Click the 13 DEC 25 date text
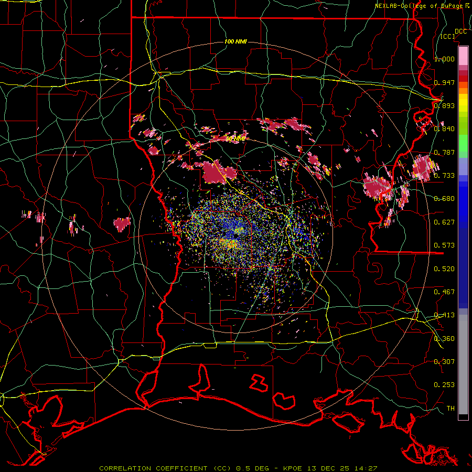The image size is (472, 472). coord(329,468)
